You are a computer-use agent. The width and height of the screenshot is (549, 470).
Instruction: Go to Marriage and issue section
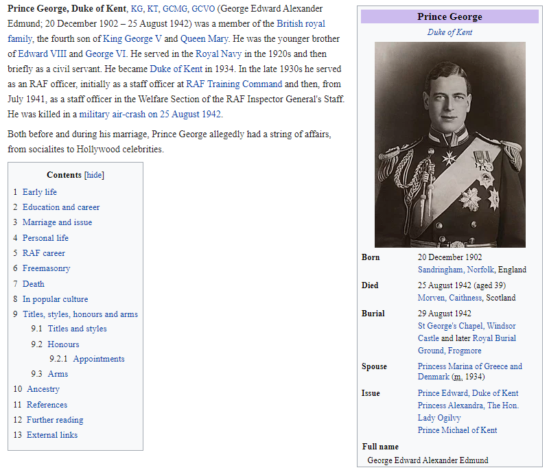57,222
